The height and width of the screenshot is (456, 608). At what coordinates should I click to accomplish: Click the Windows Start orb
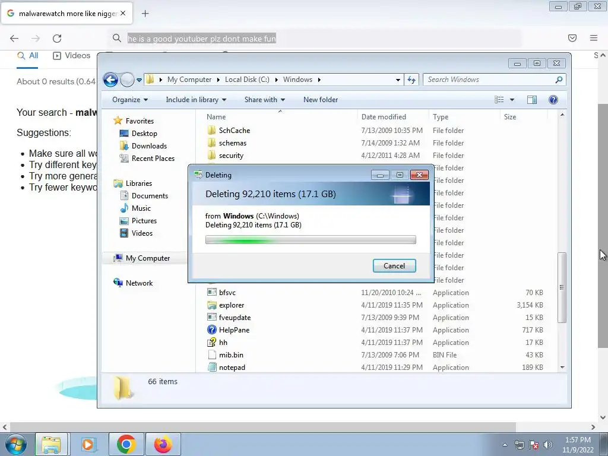click(16, 444)
